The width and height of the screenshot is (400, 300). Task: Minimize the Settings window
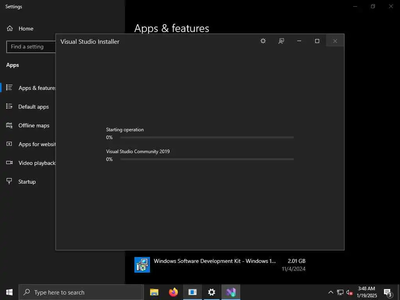[355, 6]
